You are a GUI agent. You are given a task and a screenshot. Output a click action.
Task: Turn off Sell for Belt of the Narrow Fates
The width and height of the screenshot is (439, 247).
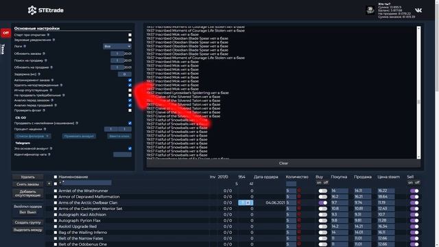(x=414, y=238)
